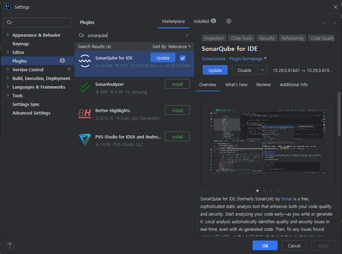
Task: Open the Sort By Relevance dropdown
Action: click(x=172, y=47)
